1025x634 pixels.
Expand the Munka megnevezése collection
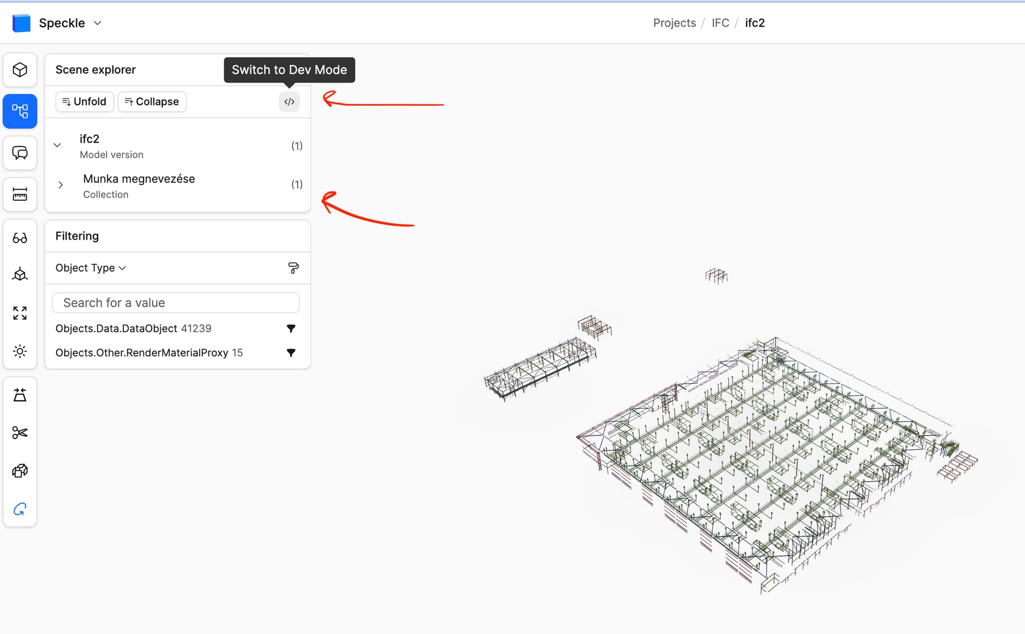pyautogui.click(x=60, y=185)
